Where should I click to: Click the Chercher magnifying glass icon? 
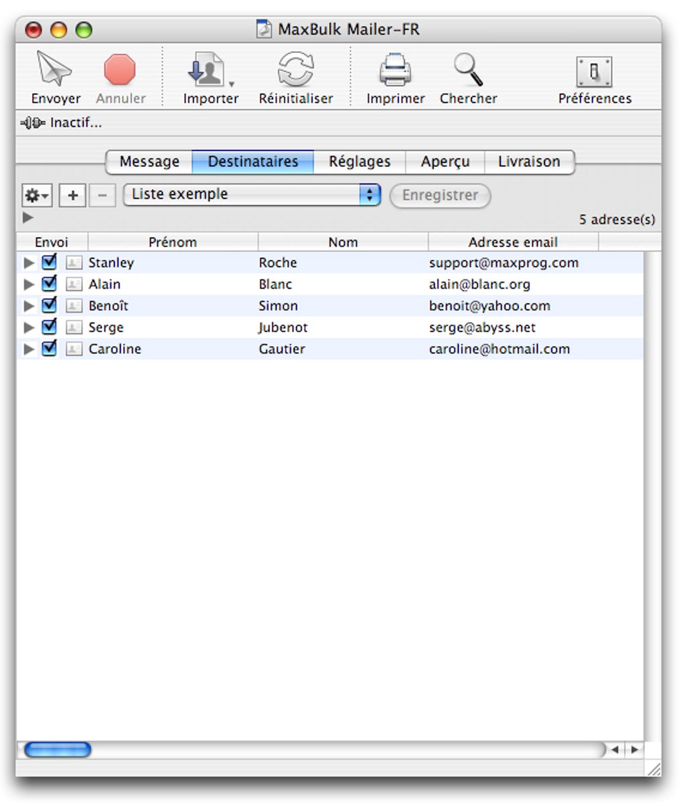click(x=468, y=69)
